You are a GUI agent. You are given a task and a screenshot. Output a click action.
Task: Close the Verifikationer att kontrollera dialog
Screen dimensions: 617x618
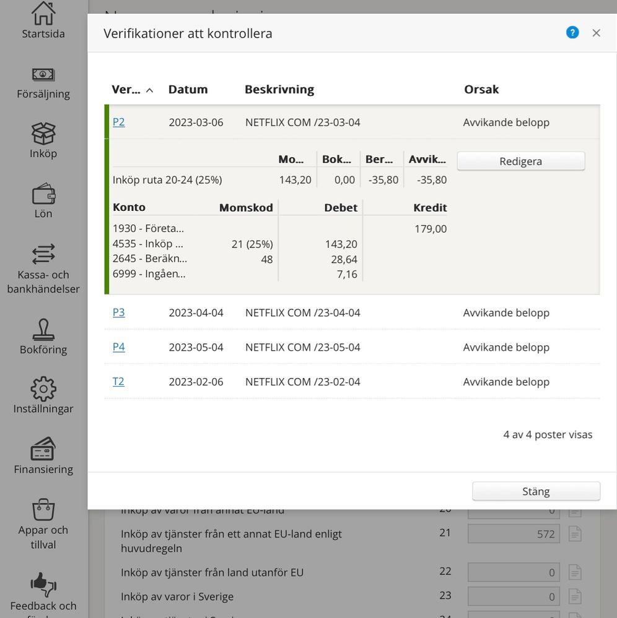point(596,33)
